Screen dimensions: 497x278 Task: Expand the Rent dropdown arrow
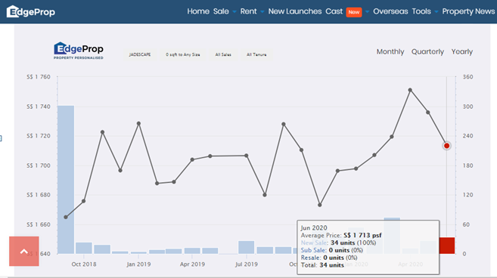(x=262, y=12)
